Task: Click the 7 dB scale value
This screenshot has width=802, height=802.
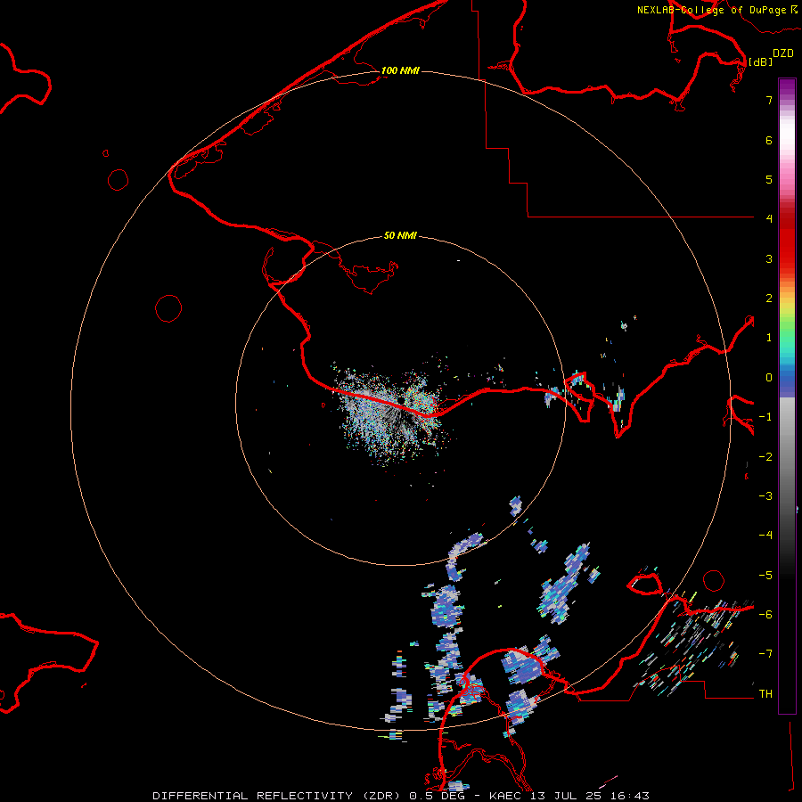Action: coord(769,100)
